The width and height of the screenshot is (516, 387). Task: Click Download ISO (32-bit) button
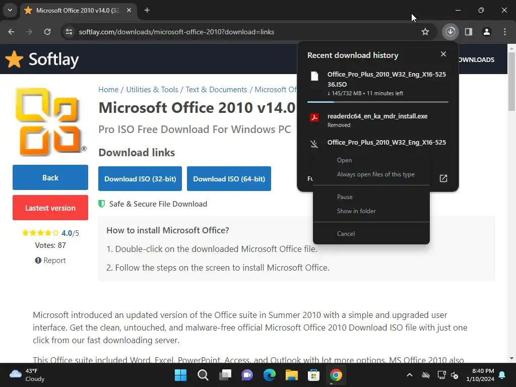[x=140, y=179]
